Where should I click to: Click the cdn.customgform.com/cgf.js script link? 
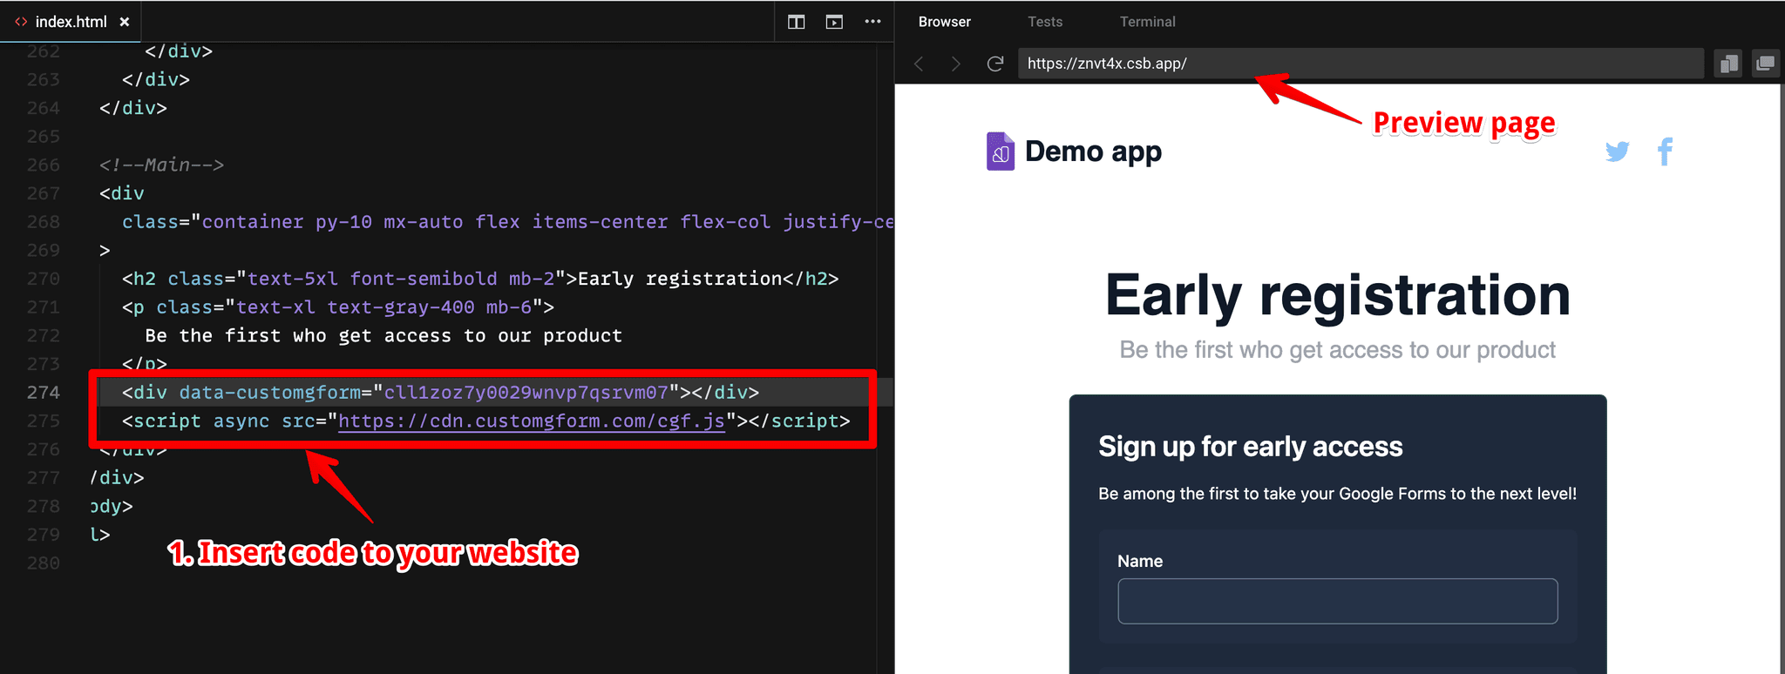[x=532, y=421]
